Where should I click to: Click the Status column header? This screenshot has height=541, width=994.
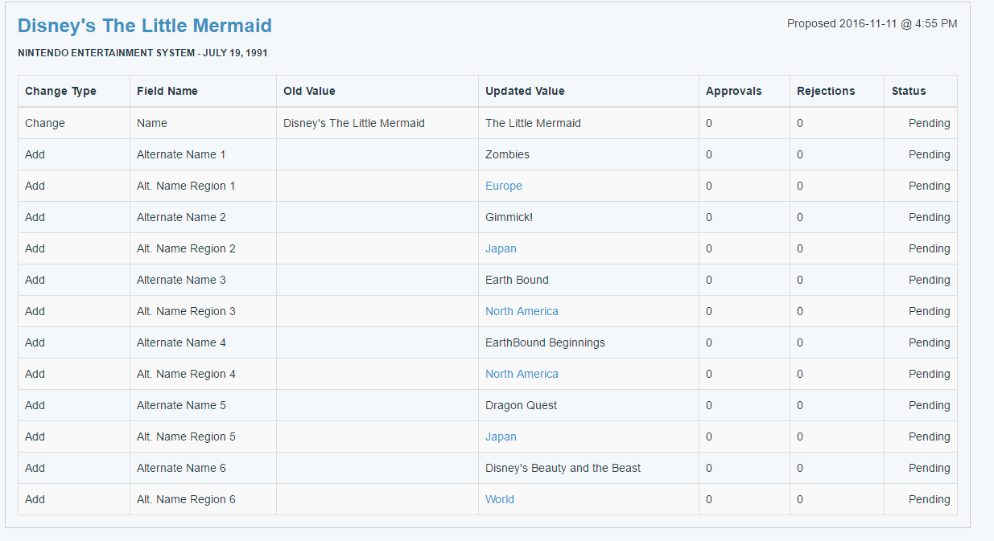pos(921,91)
